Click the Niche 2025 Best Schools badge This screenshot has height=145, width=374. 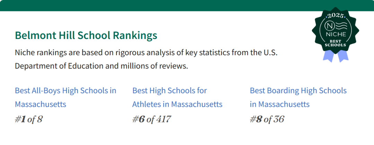click(x=335, y=35)
